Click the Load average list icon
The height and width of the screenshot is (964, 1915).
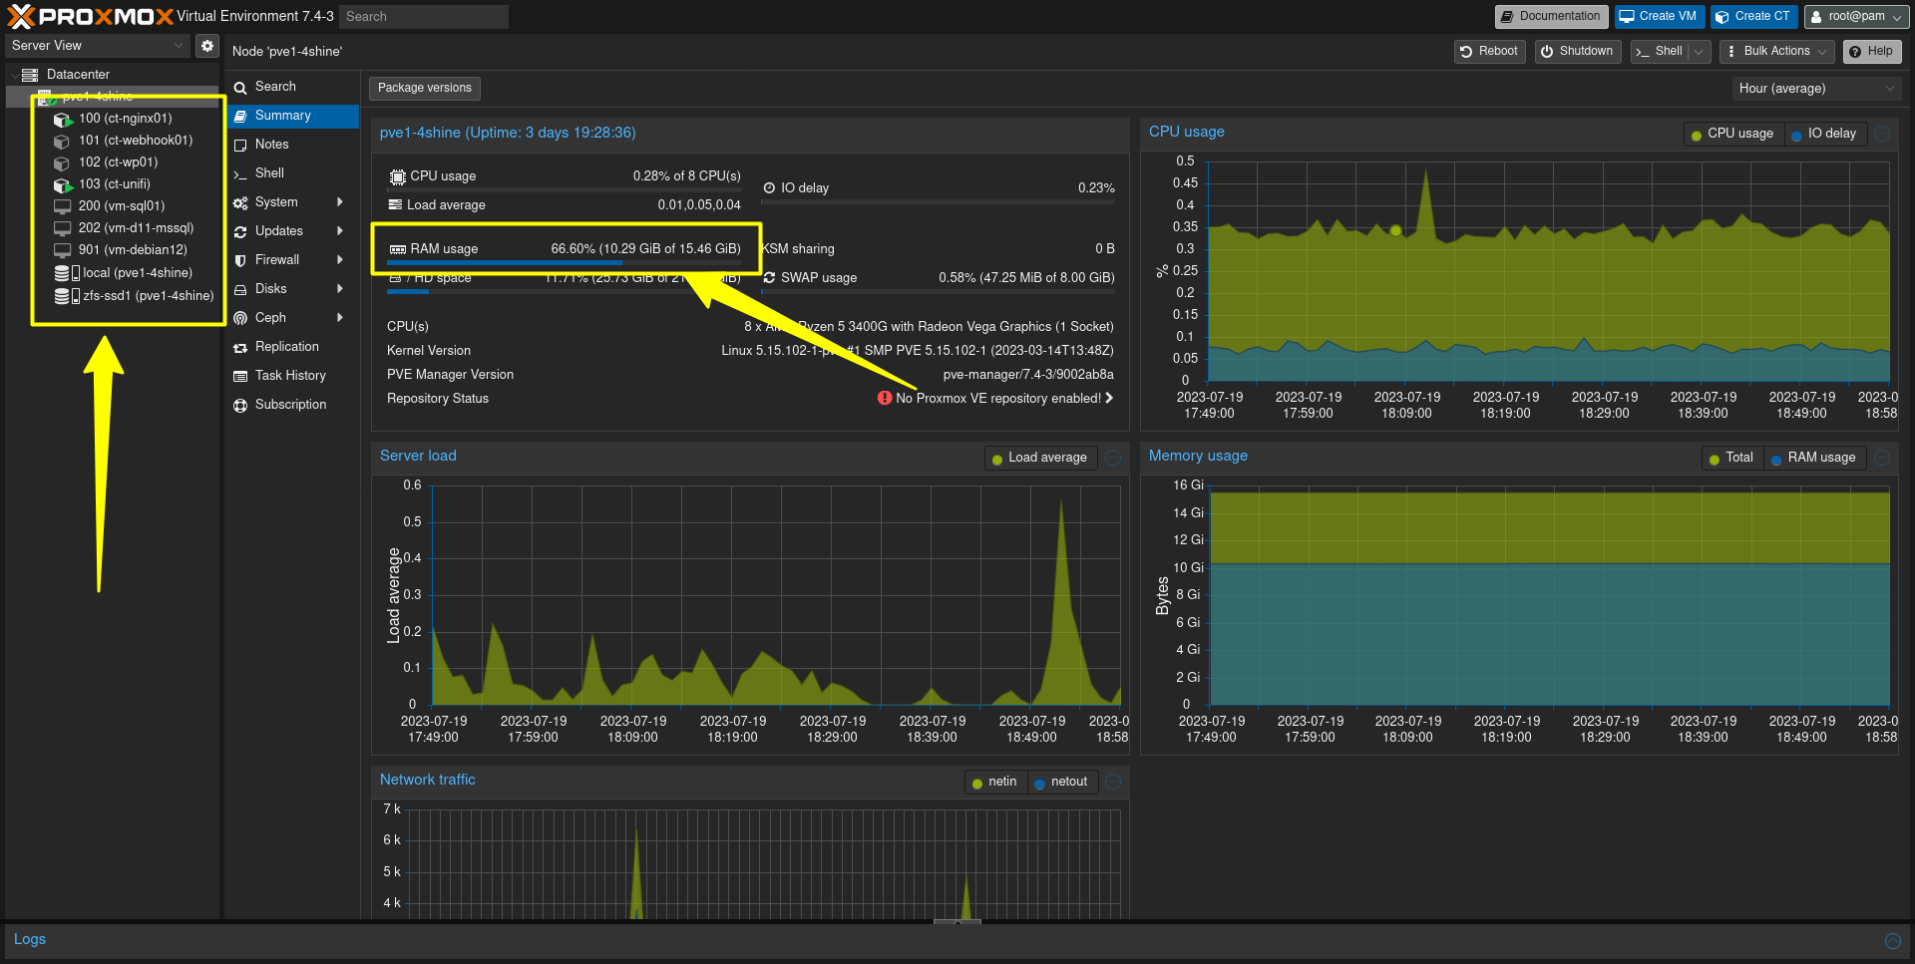click(395, 204)
